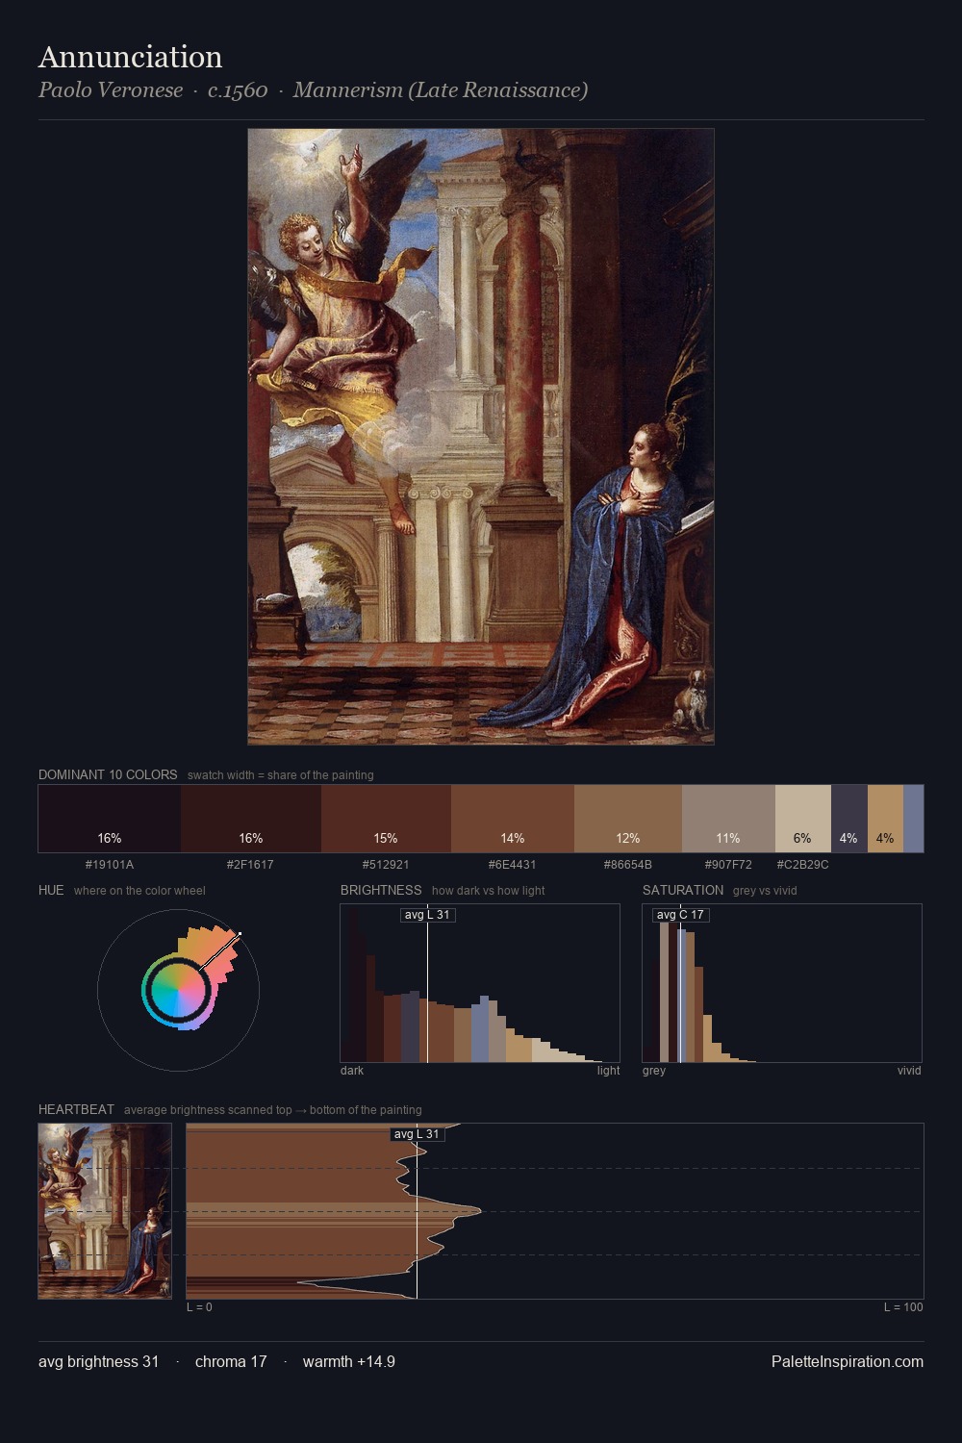
Task: Click 'Mannerism (Late Renaissance)' style text
Action: (441, 90)
